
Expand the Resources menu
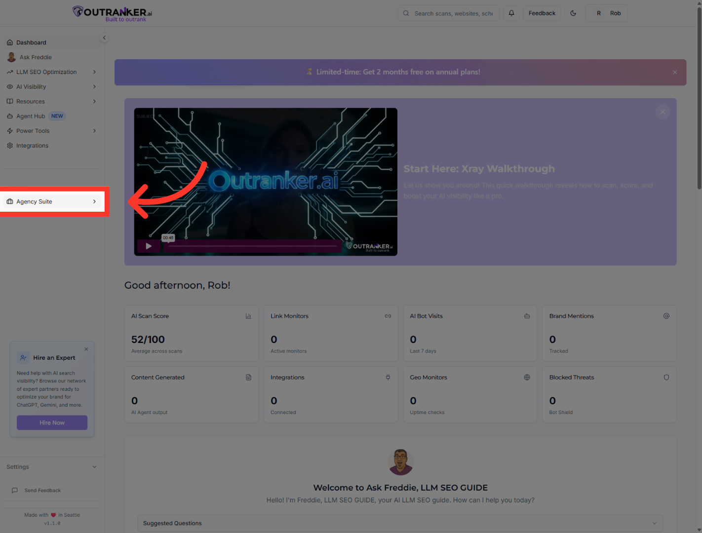click(52, 102)
